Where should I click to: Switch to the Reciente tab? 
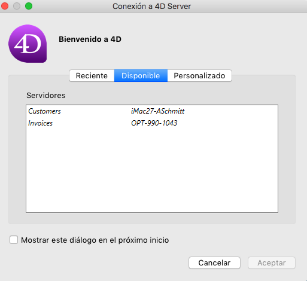92,76
